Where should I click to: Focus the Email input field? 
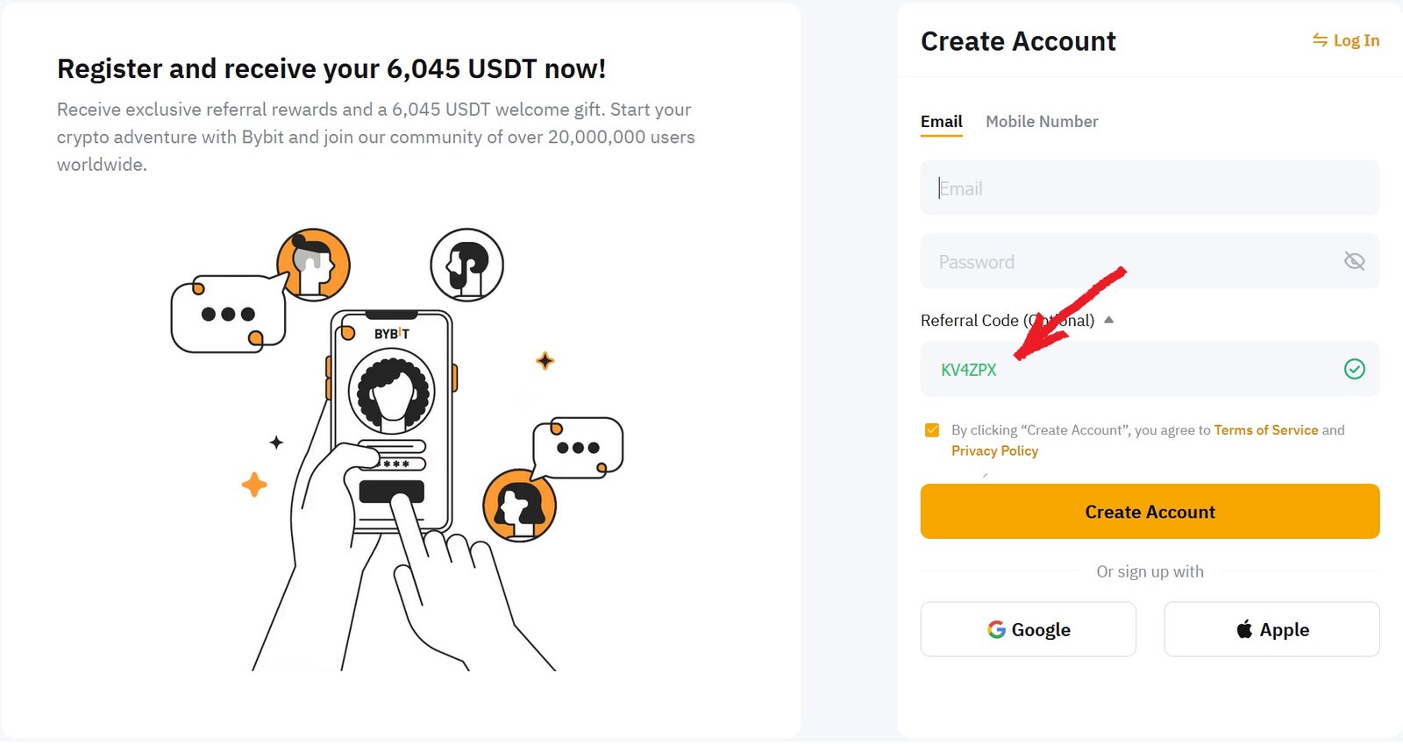1149,188
